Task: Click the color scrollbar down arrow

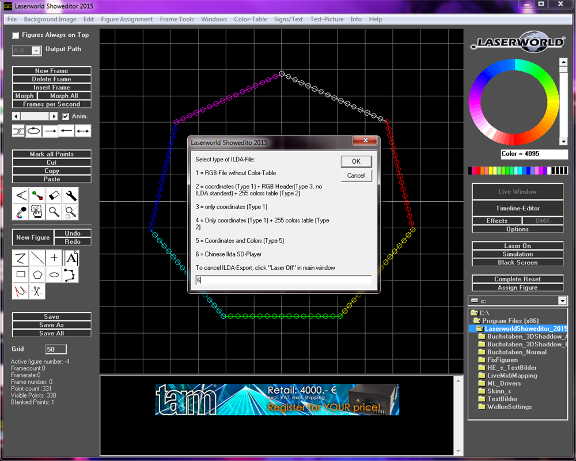Action: click(563, 142)
